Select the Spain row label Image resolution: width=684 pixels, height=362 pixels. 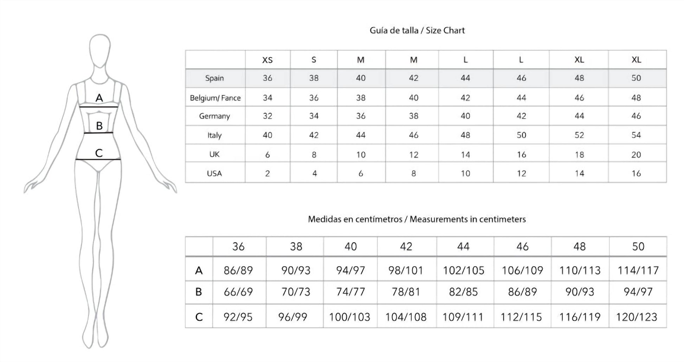pyautogui.click(x=214, y=78)
